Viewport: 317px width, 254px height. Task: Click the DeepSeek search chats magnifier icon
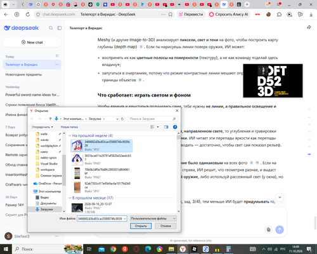[x=51, y=28]
